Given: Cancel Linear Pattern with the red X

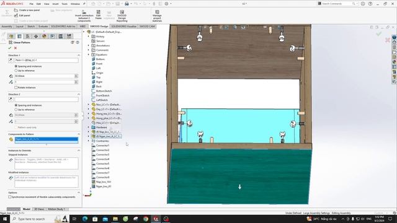Looking at the screenshot, I should (16, 48).
